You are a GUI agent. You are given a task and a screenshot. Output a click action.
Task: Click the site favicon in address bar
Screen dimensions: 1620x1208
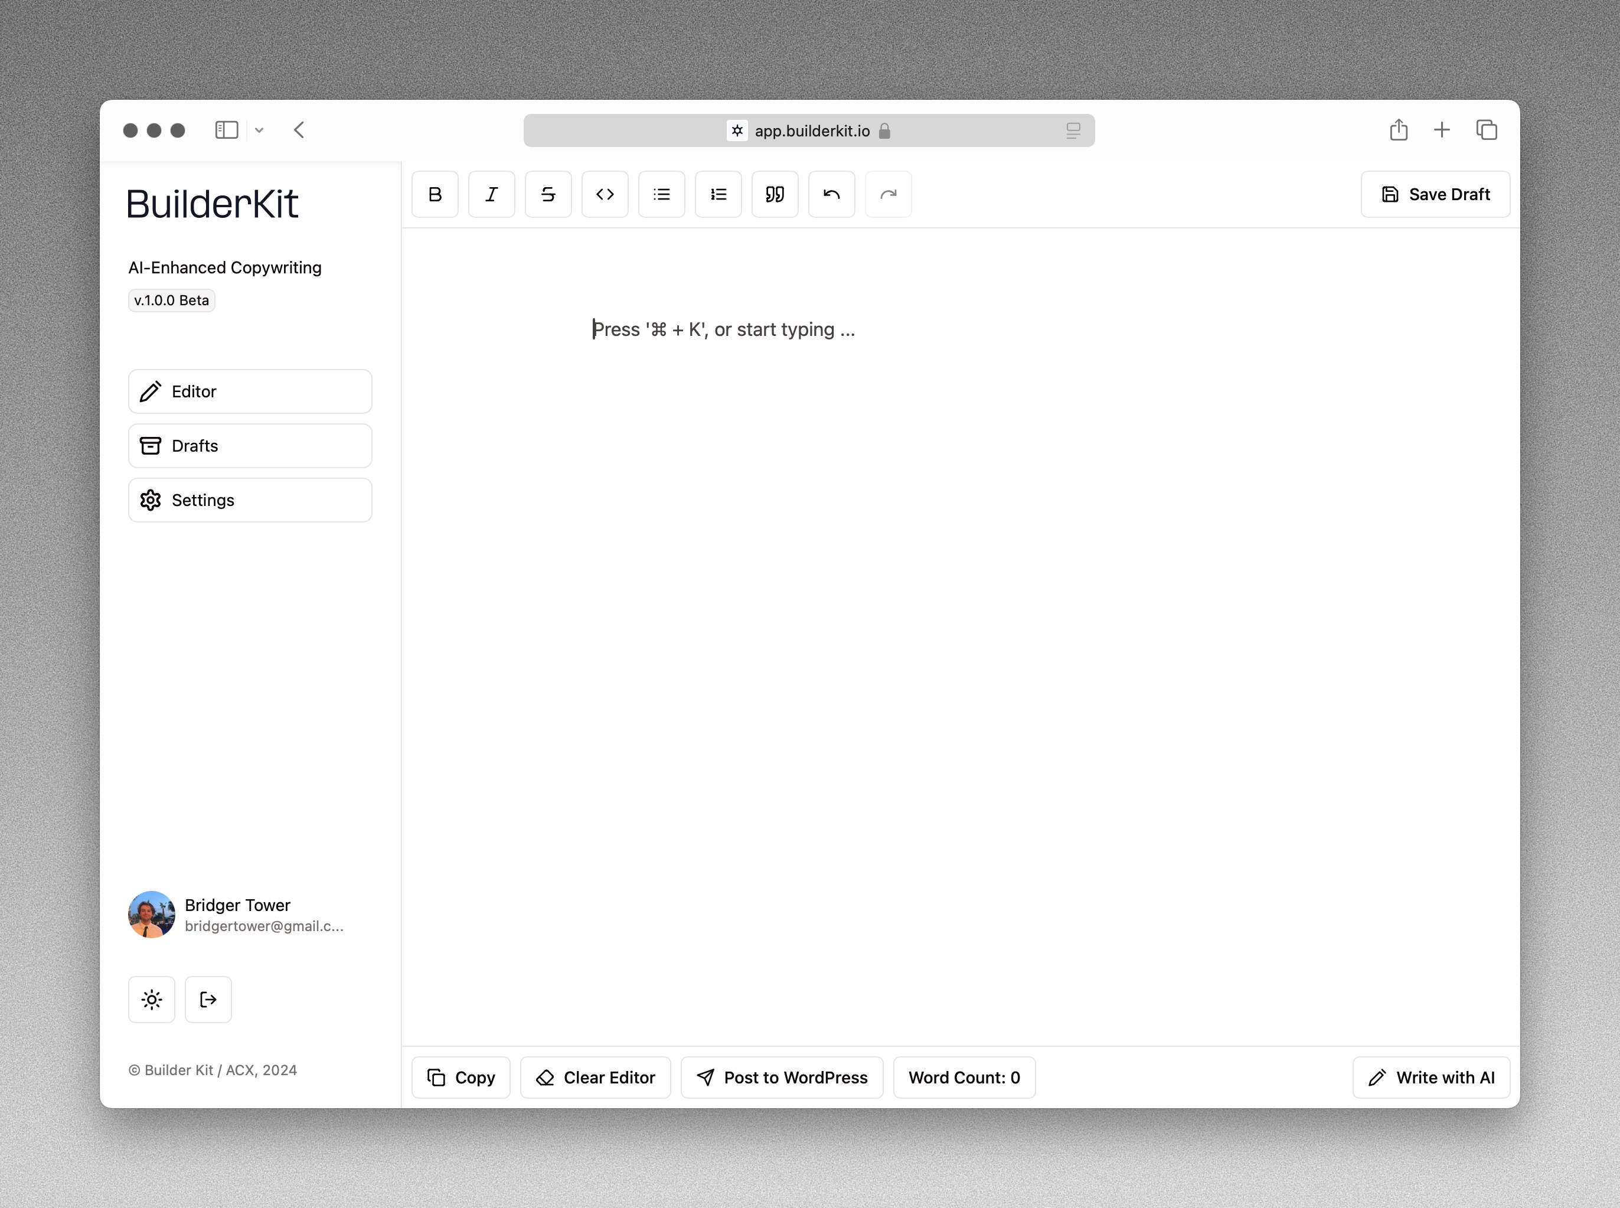737,130
